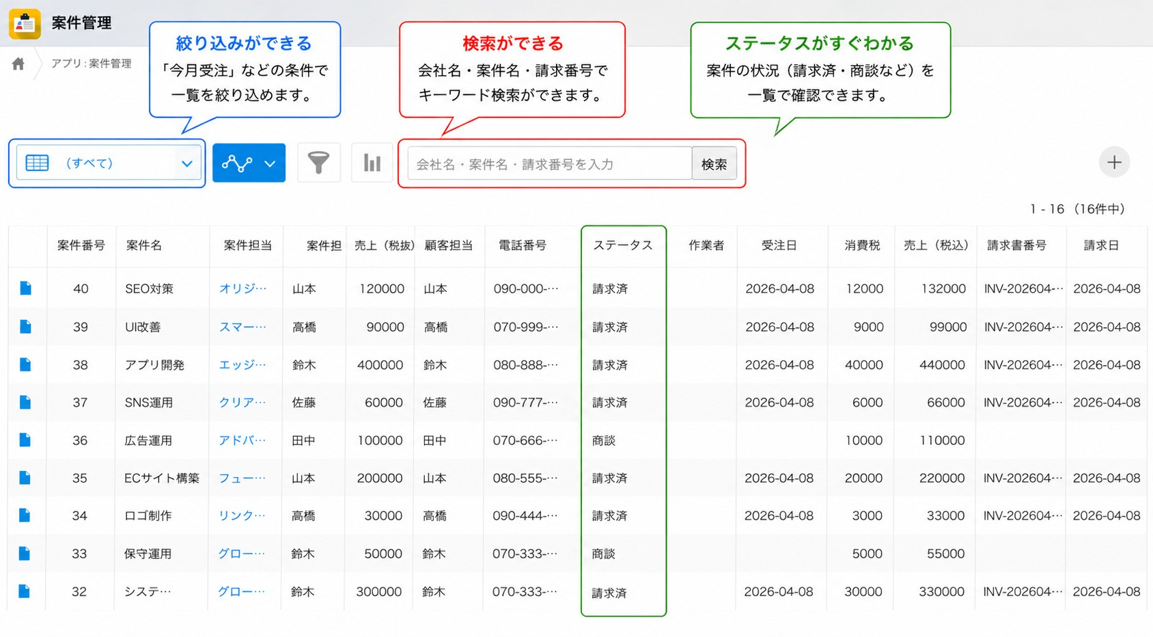Click the 検索 search button

coord(714,164)
